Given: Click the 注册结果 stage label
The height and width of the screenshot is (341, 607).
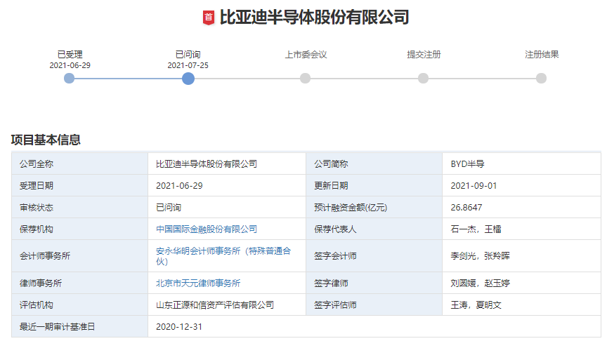Looking at the screenshot, I should click(x=542, y=55).
